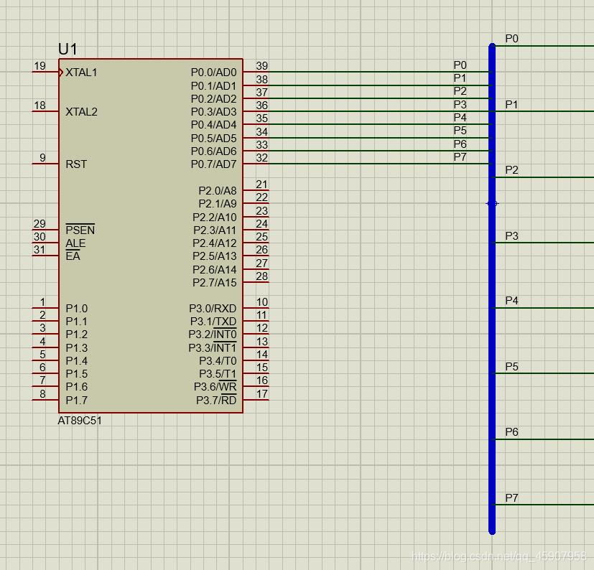Select the P3.4/T0 pin label
Image resolution: width=594 pixels, height=570 pixels.
[218, 360]
